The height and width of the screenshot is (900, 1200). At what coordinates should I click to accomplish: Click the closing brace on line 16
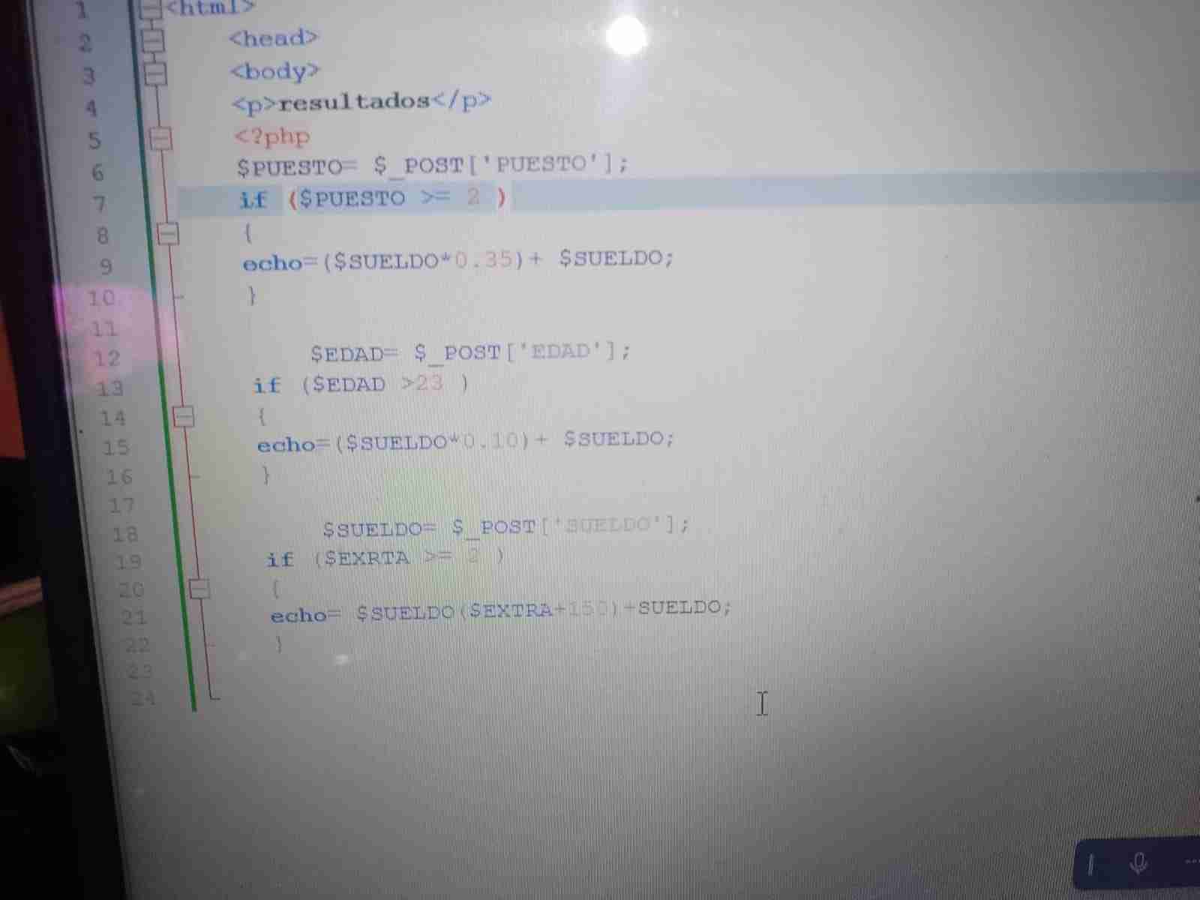click(265, 475)
